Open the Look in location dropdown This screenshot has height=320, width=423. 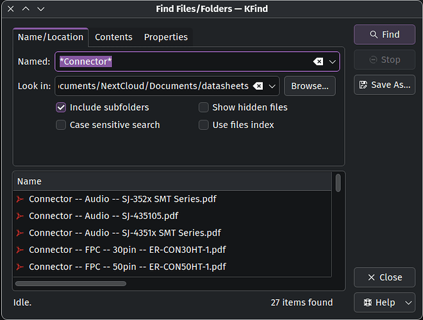tap(272, 86)
